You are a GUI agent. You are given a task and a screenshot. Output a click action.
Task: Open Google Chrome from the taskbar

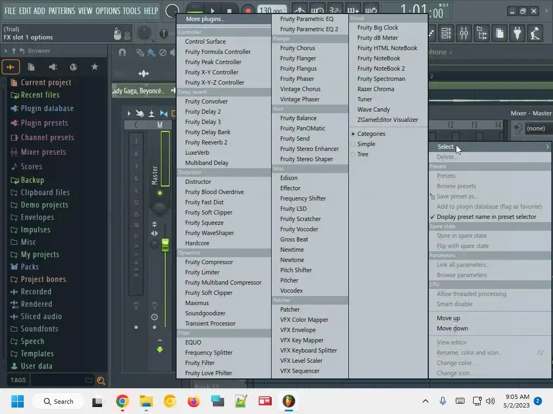(x=123, y=401)
